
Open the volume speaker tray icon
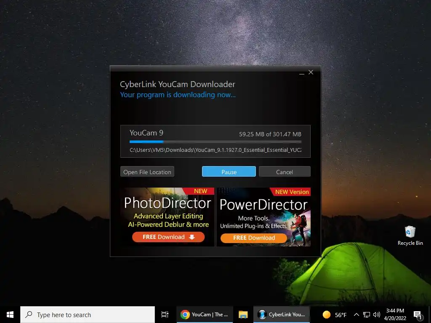[x=377, y=315]
